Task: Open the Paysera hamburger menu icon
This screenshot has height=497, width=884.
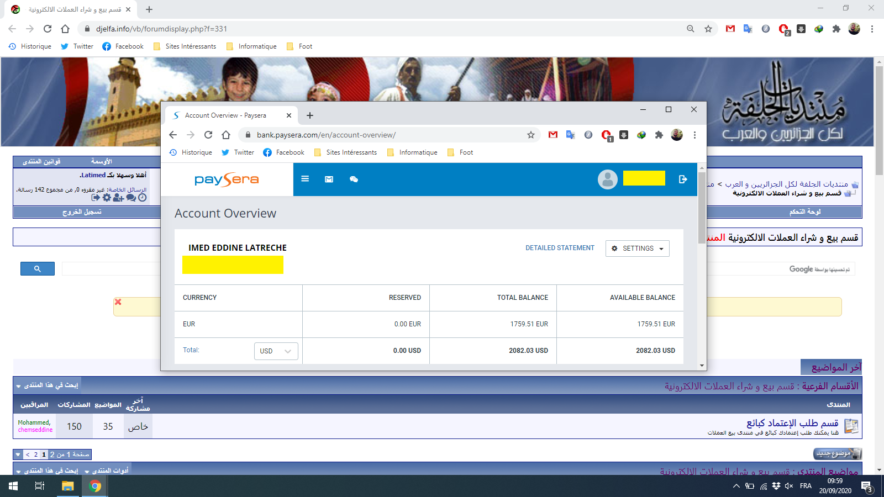Action: pyautogui.click(x=305, y=179)
